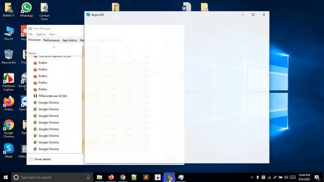Maximize the Skype window

[x=253, y=15]
